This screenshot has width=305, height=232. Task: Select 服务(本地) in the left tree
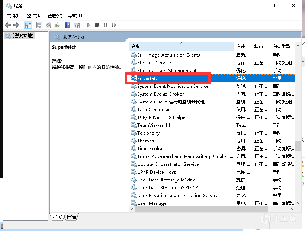pos(23,36)
